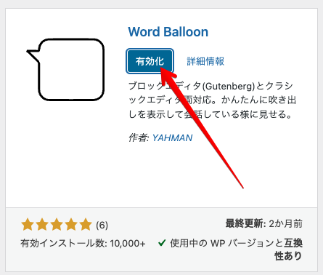Open the 詳細情報 details link

pos(205,61)
